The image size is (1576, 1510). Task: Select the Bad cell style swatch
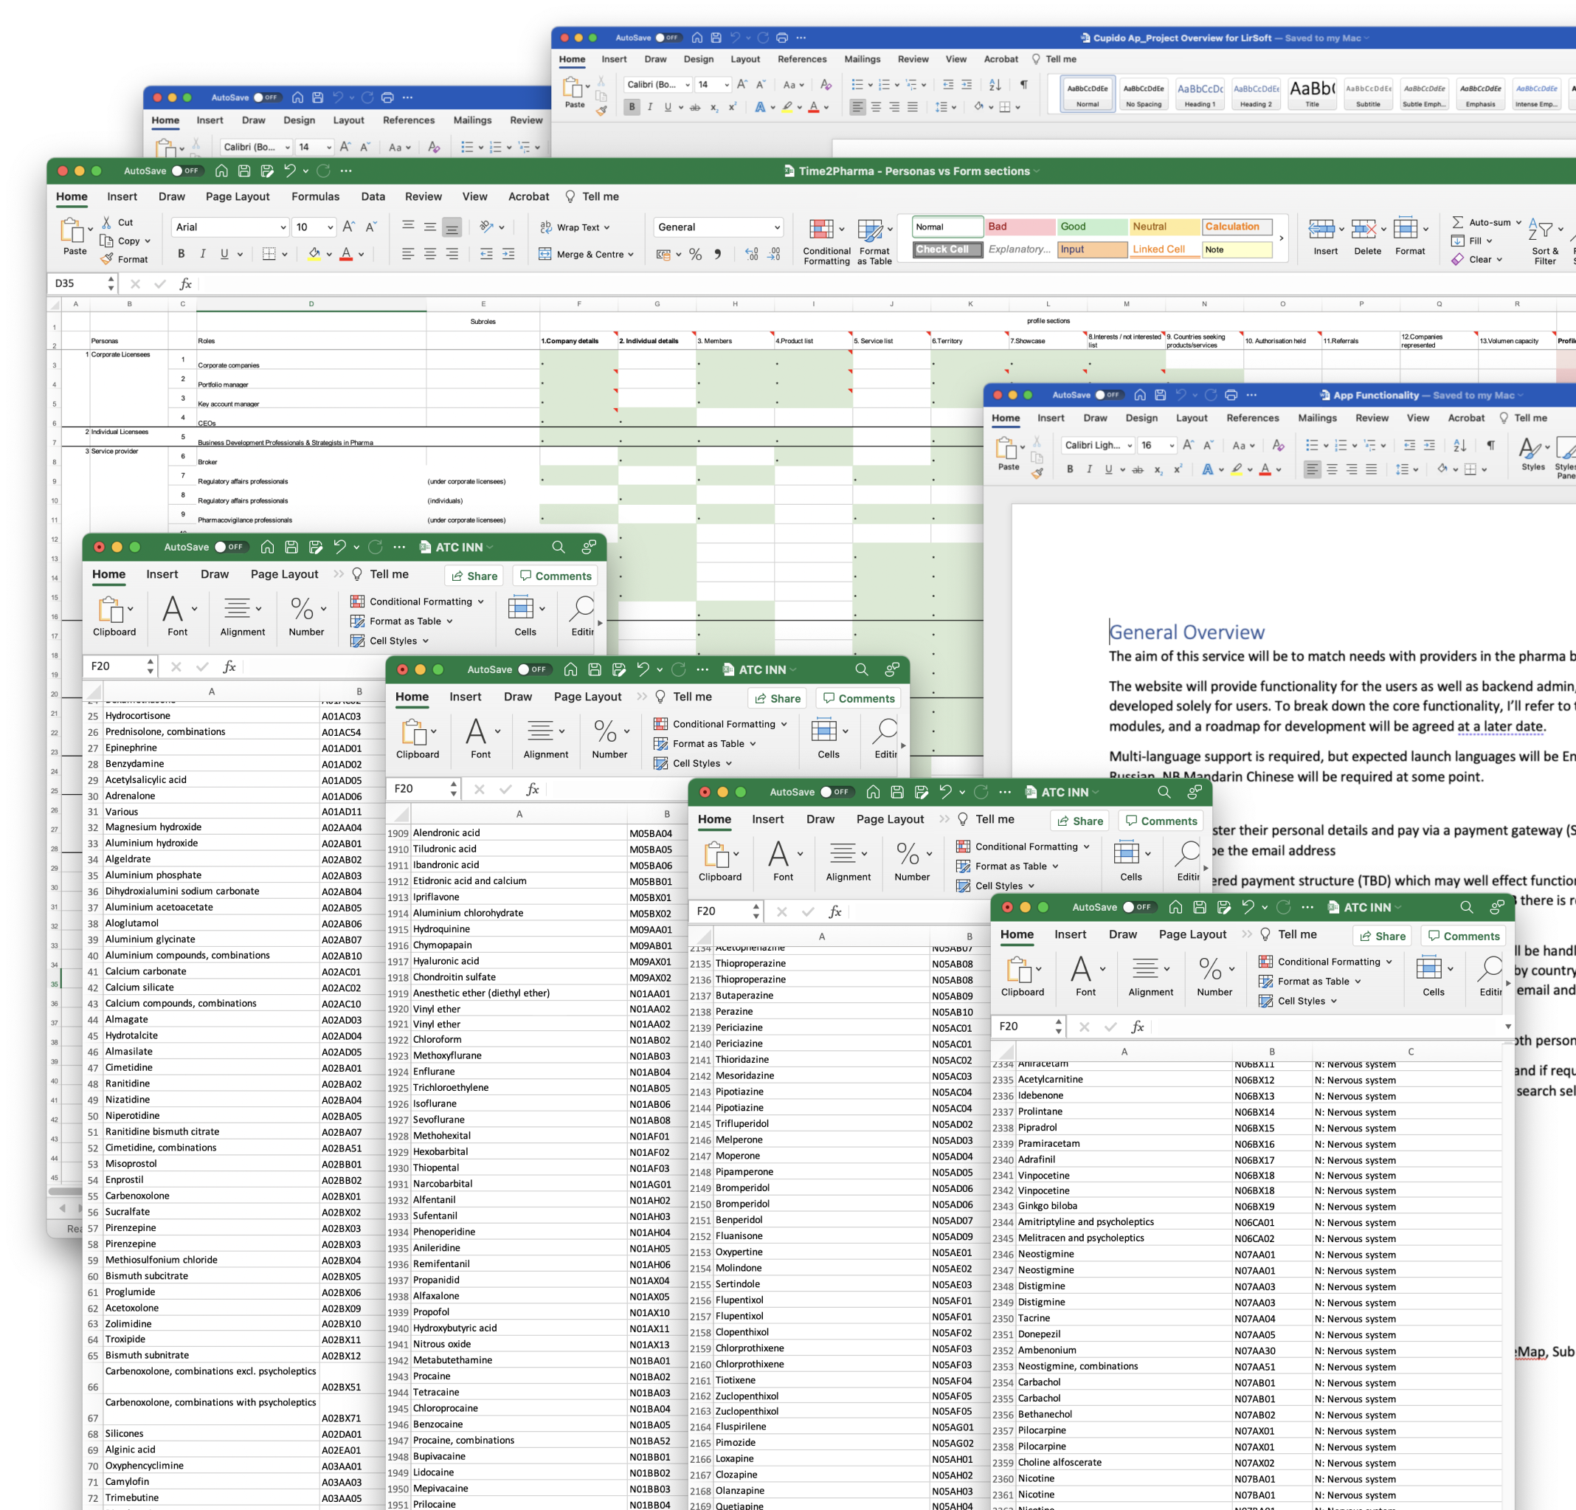coord(1020,227)
